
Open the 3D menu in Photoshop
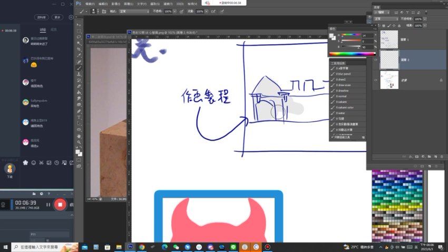(180, 4)
